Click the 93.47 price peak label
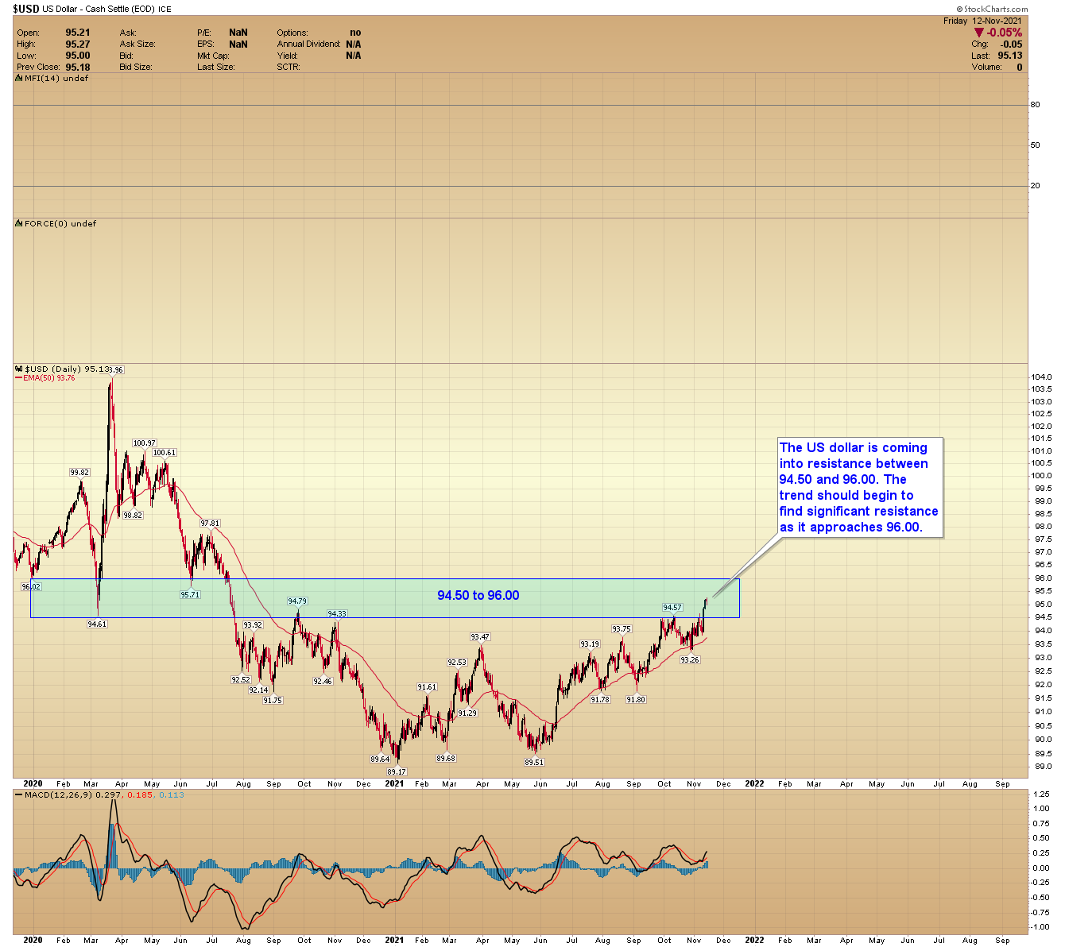This screenshot has height=947, width=1065. (480, 637)
